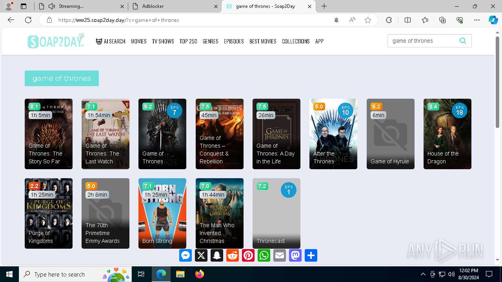
Task: Refresh the browser page
Action: 28,20
